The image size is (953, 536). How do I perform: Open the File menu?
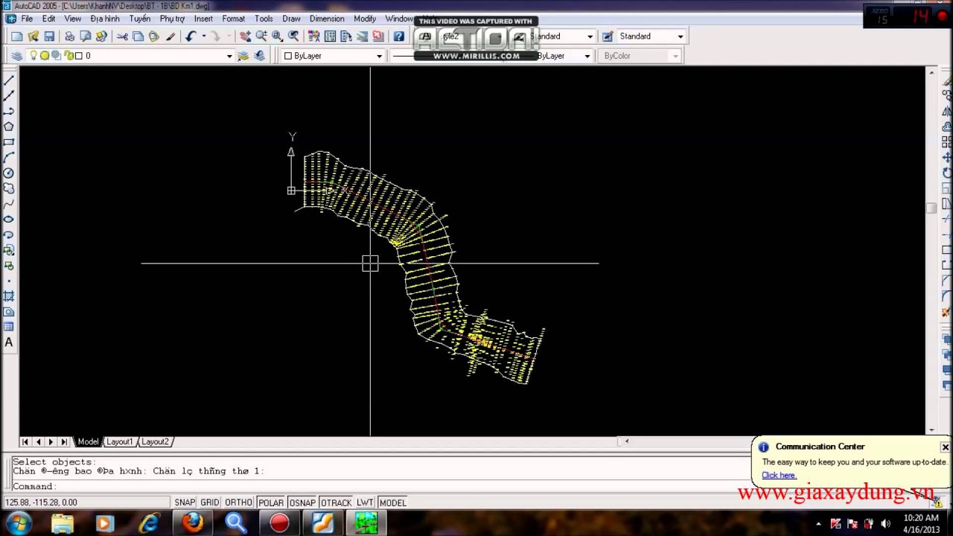click(27, 19)
